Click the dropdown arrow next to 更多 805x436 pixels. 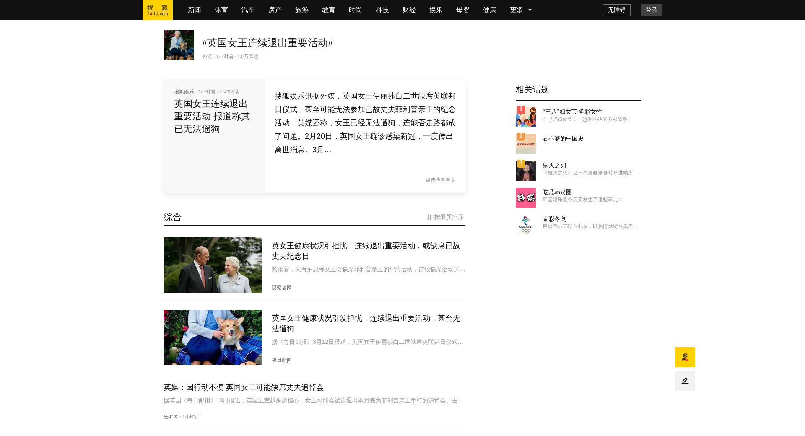click(x=530, y=10)
